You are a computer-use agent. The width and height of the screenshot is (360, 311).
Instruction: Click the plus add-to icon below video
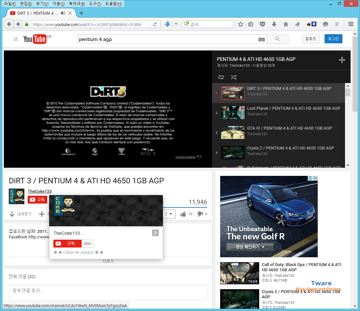[x=42, y=214]
